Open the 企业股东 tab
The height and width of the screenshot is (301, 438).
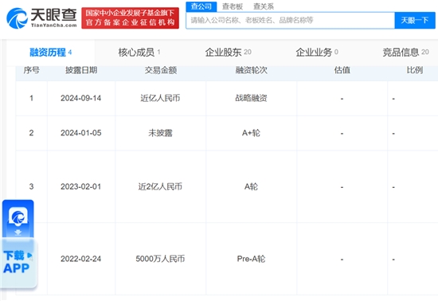coord(229,53)
